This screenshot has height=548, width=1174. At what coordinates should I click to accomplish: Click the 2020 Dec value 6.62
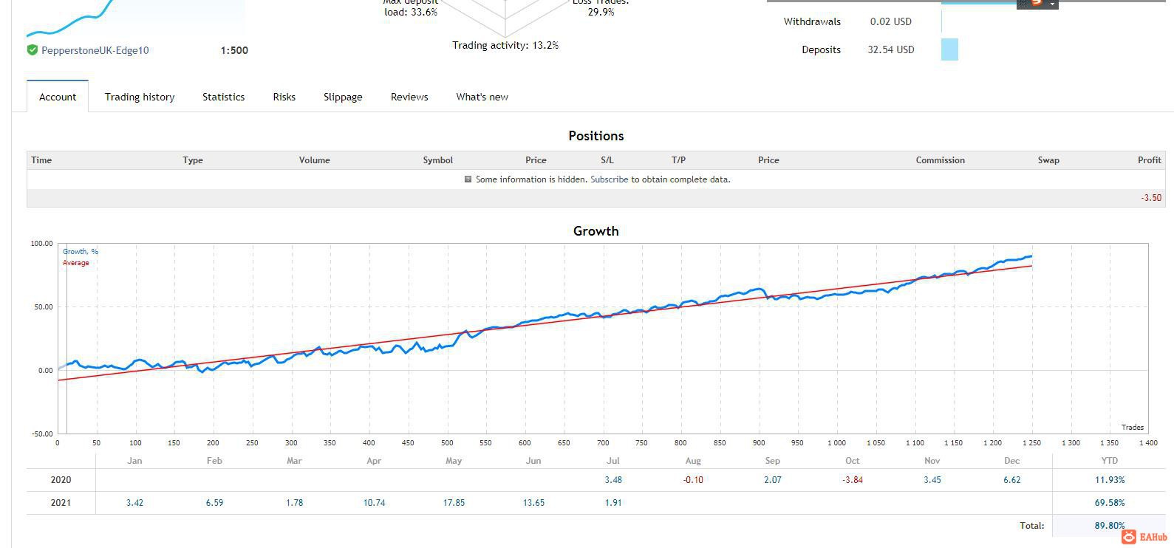point(1012,480)
